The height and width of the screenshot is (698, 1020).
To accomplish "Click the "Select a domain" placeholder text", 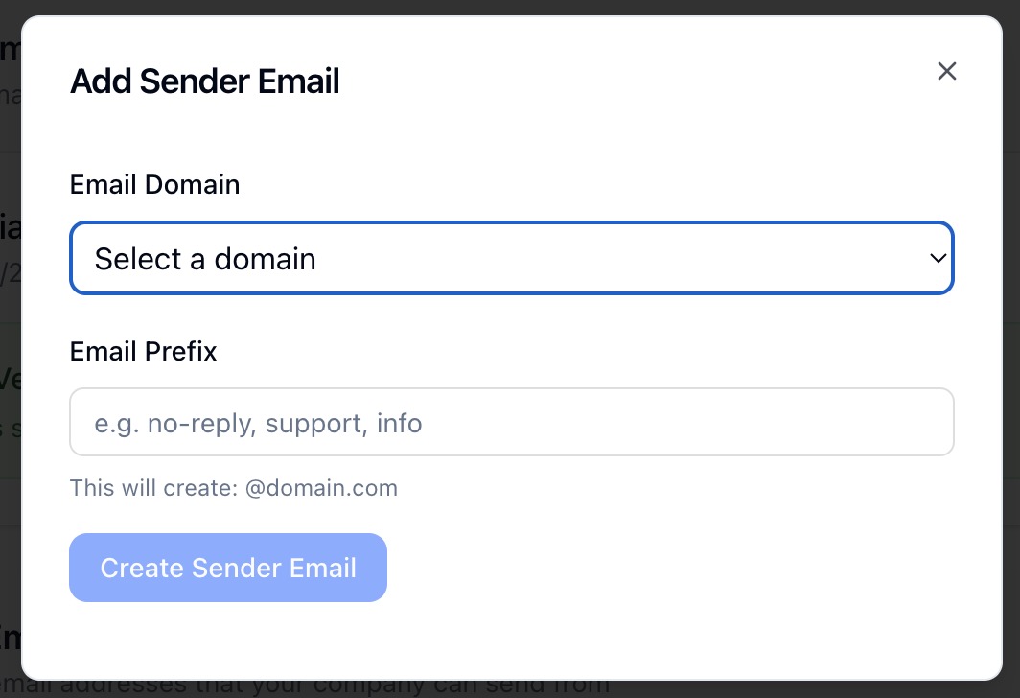I will [205, 259].
